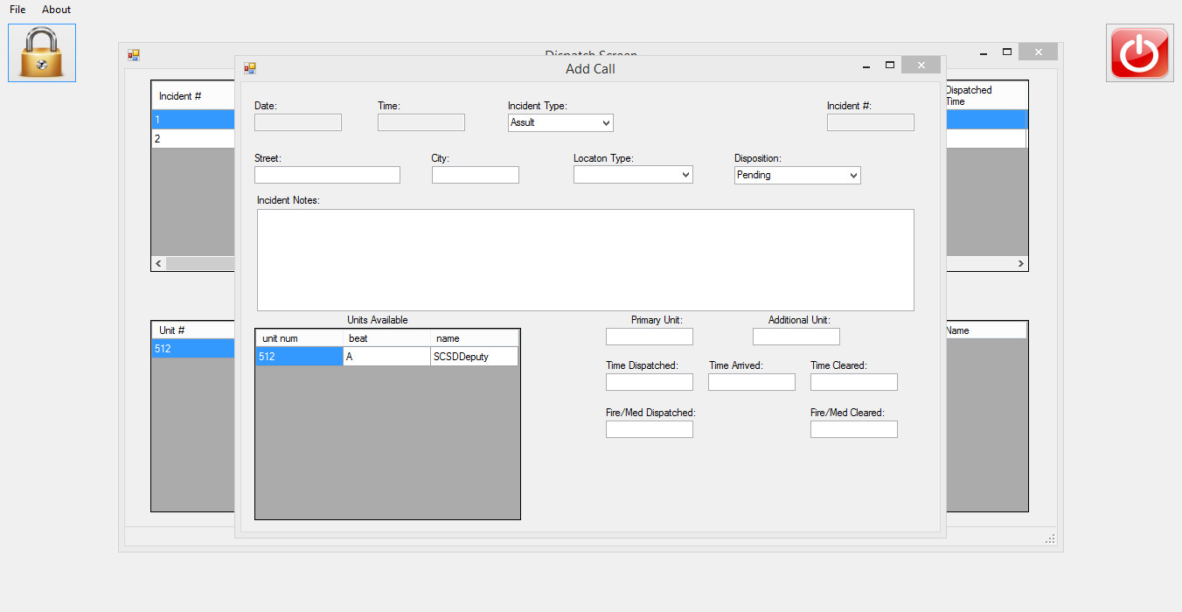Click the Add Call window form icon
This screenshot has width=1182, height=612.
coord(250,68)
